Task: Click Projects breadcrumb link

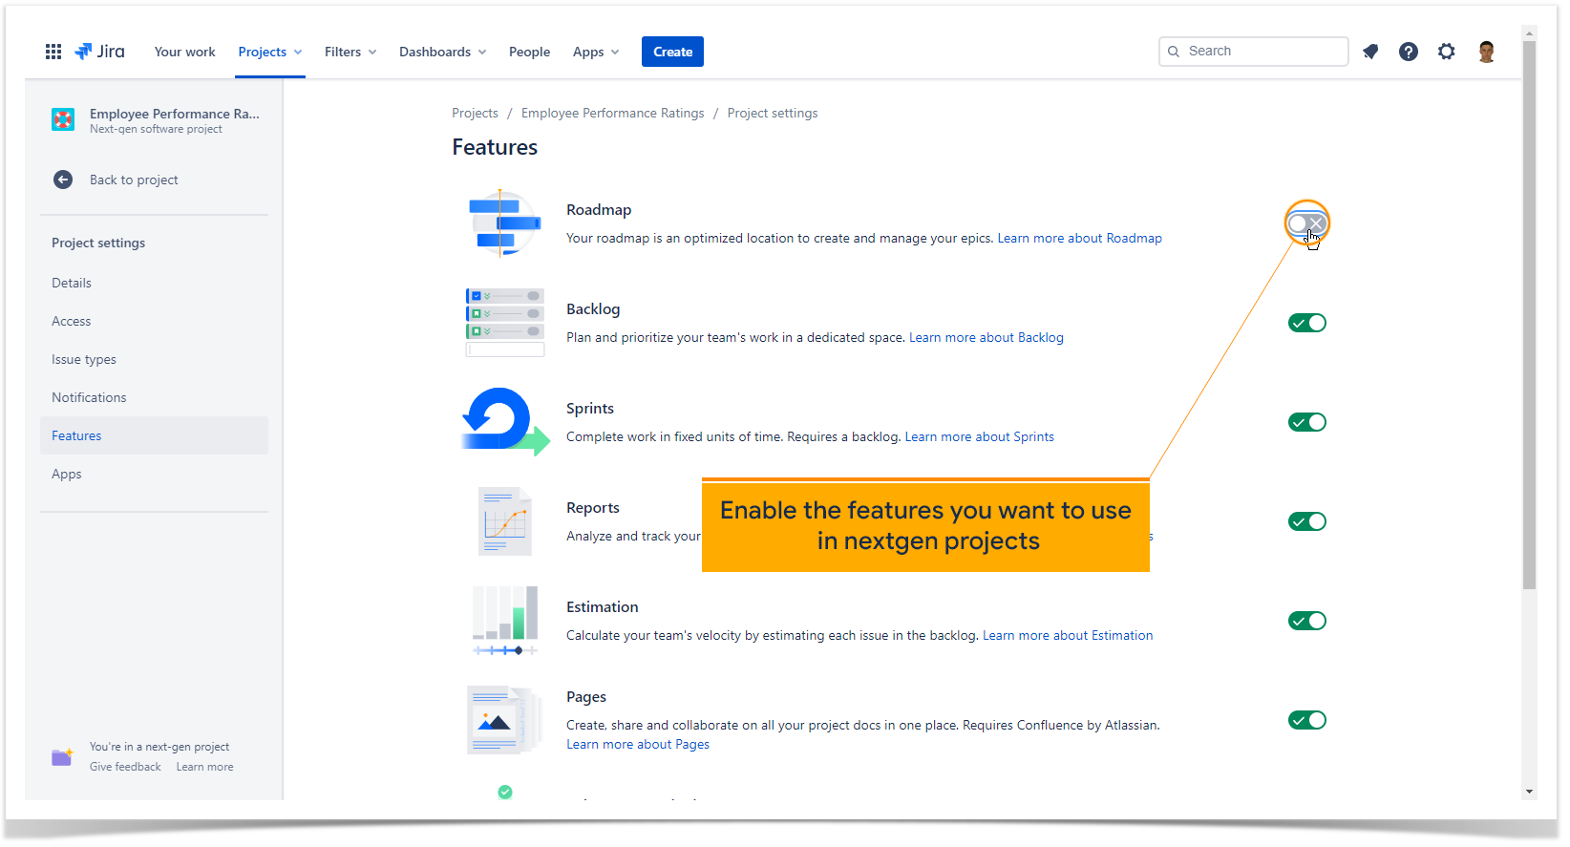Action: (475, 113)
